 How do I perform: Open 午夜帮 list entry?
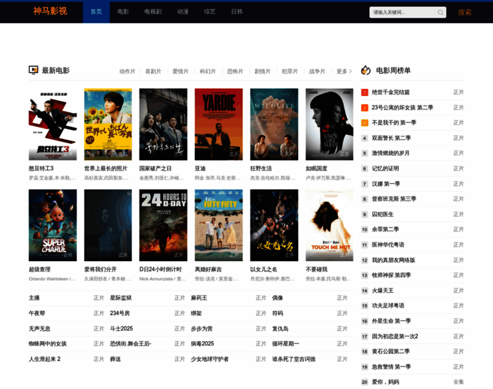(37, 313)
